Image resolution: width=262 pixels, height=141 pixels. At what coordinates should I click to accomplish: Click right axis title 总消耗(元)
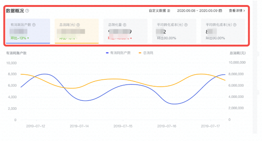(237, 53)
